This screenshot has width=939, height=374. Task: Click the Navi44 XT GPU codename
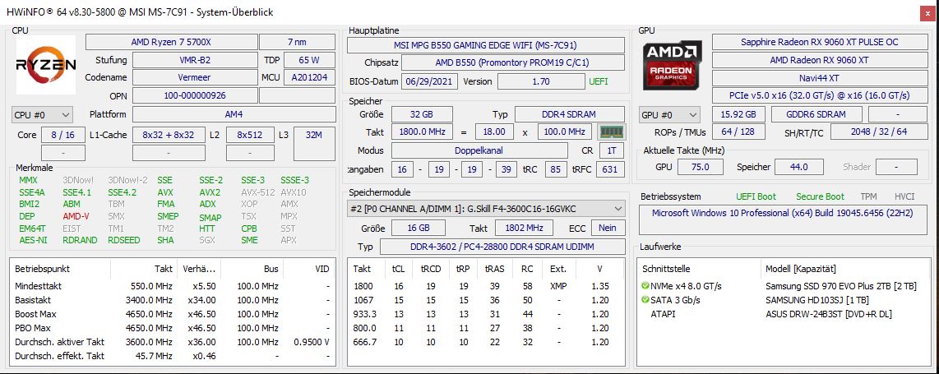820,78
